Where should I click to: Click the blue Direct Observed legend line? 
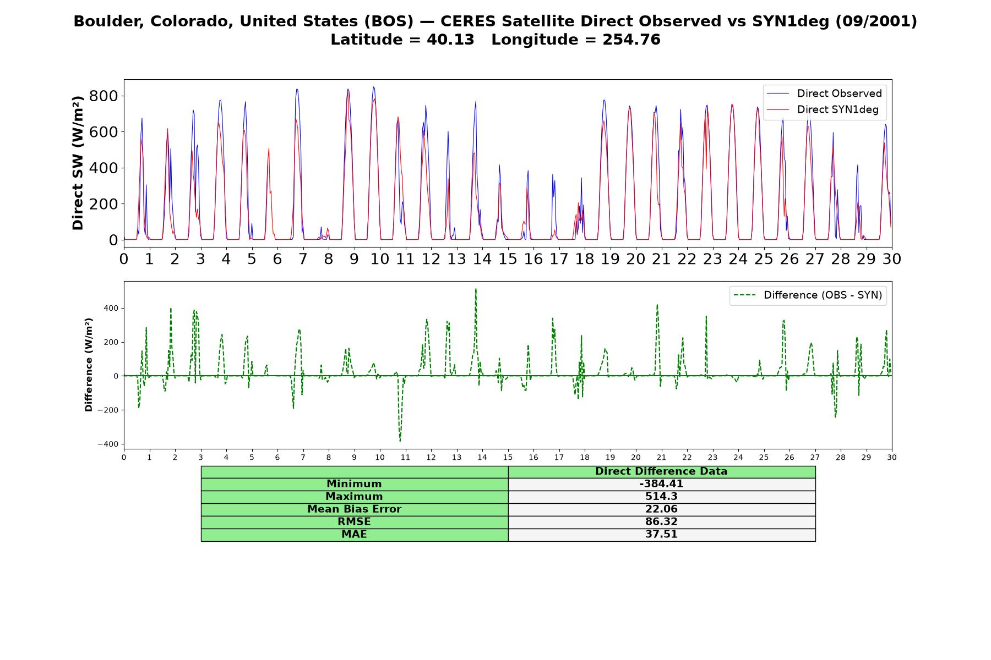[x=779, y=94]
